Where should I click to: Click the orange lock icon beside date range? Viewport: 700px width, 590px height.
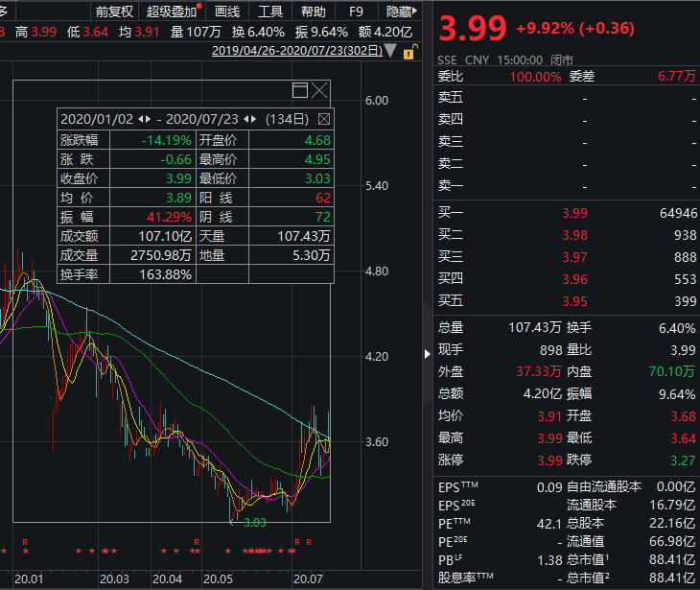409,50
